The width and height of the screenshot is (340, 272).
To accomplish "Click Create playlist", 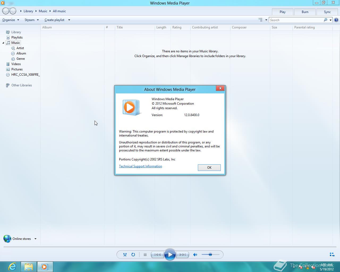I will 54,20.
